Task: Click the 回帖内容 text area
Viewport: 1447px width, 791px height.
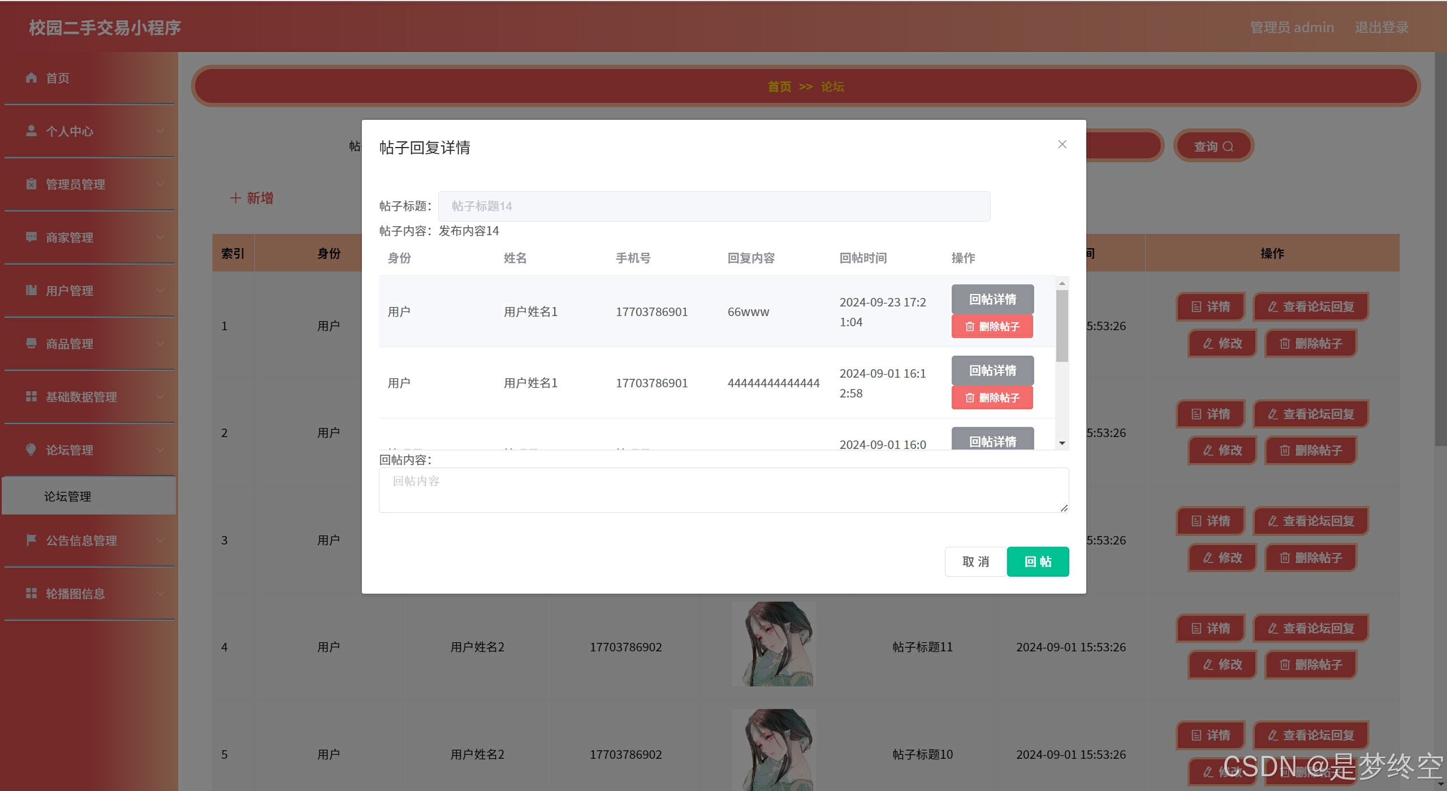Action: point(723,490)
